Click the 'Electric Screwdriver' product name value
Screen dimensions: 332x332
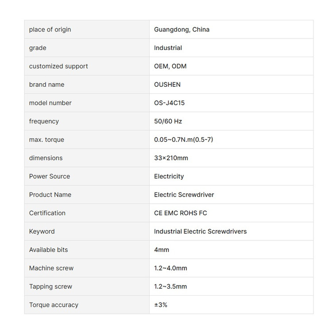(x=184, y=195)
